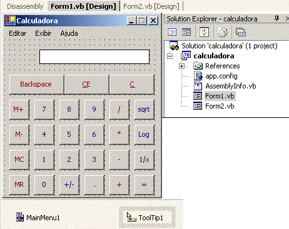Click the View Designer icon in Solution Explorer
Image resolution: width=289 pixels, height=229 pixels.
point(186,32)
